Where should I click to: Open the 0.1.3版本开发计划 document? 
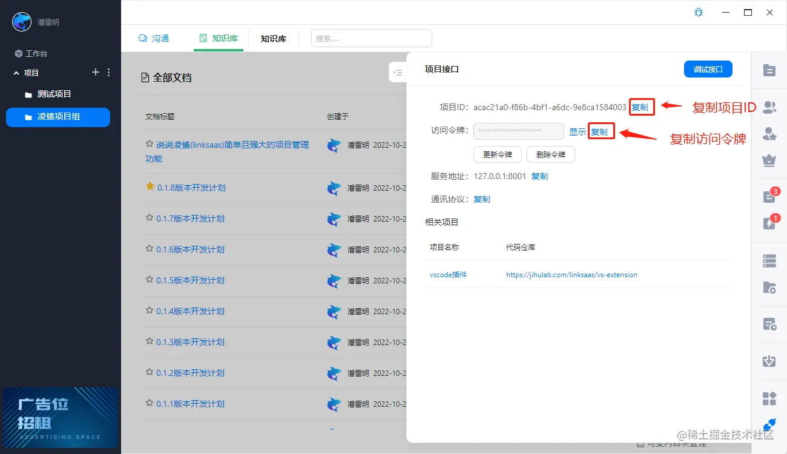(190, 342)
